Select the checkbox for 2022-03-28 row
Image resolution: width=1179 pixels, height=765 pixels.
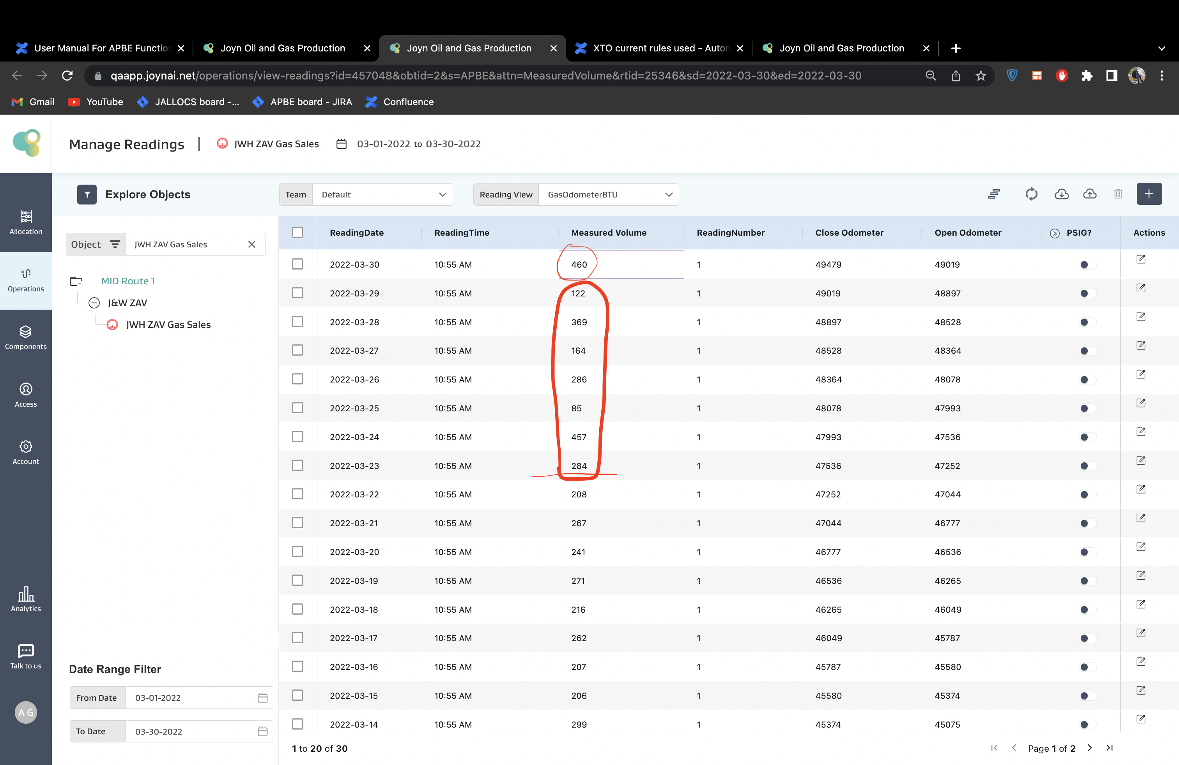tap(297, 322)
